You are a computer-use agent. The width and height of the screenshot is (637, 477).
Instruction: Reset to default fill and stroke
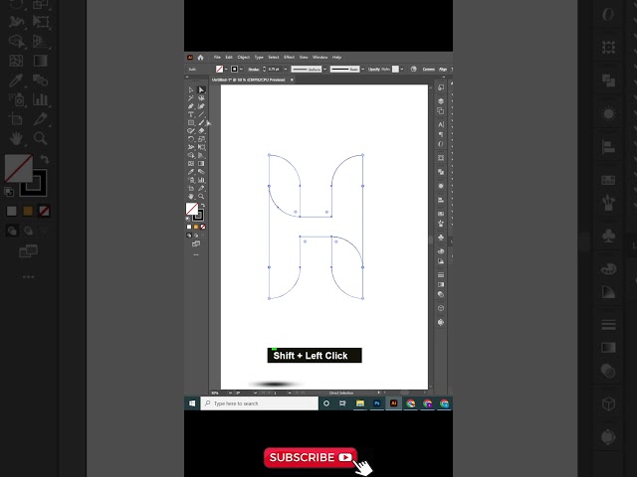(x=188, y=219)
